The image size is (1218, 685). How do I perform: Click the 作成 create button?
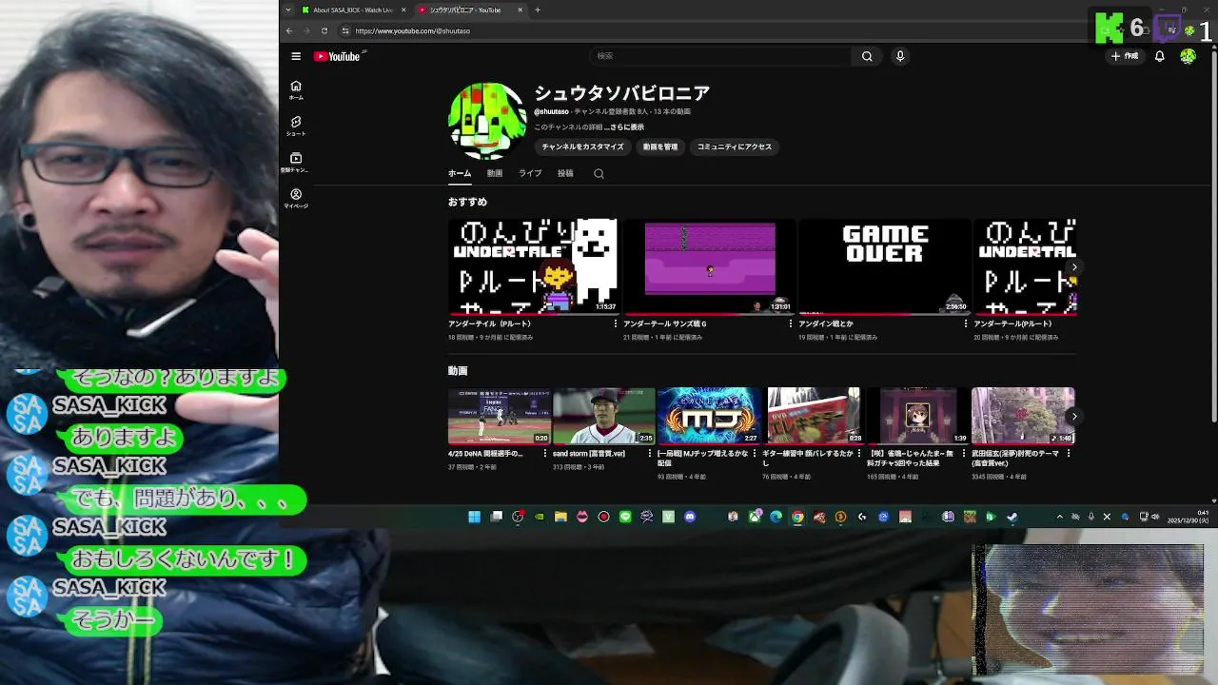click(x=1124, y=56)
